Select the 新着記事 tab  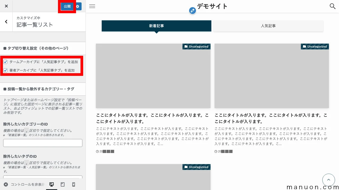tap(156, 26)
